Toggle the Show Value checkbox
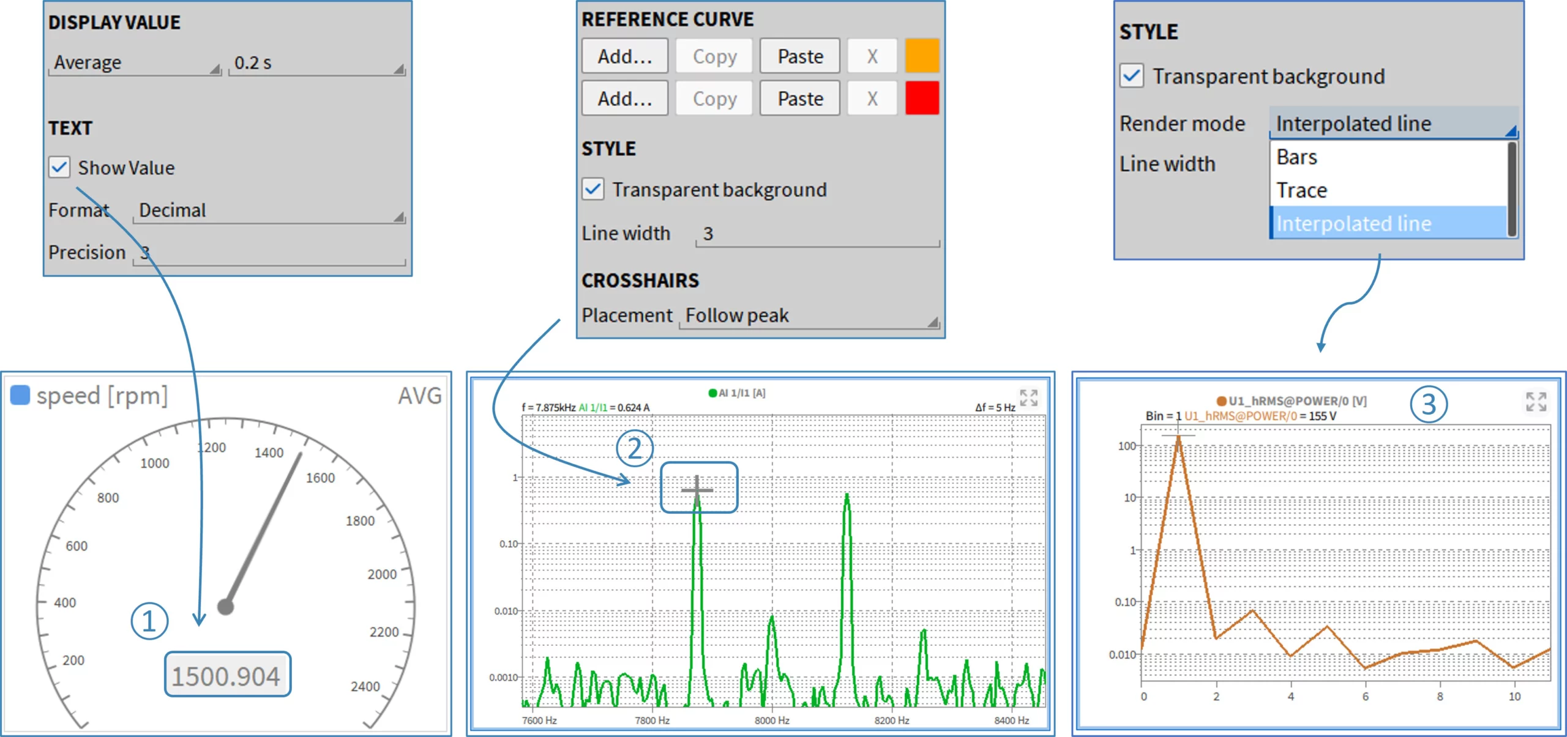 60,167
